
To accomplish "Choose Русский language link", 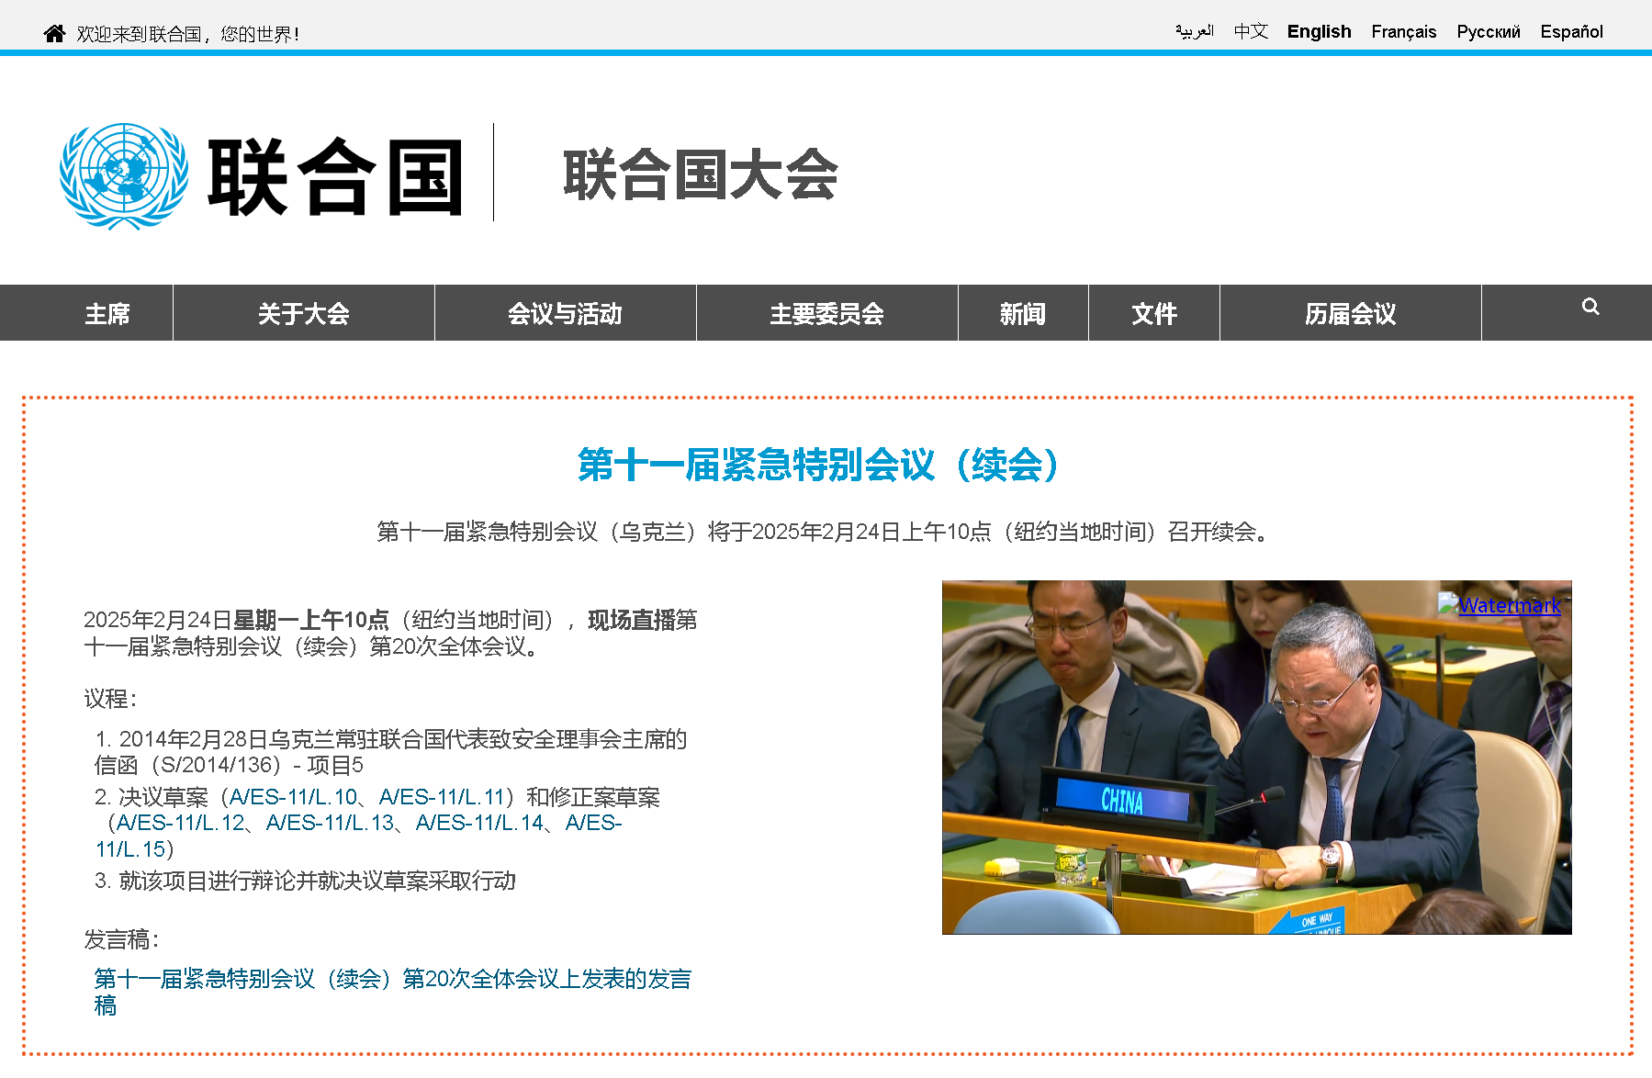I will point(1488,32).
